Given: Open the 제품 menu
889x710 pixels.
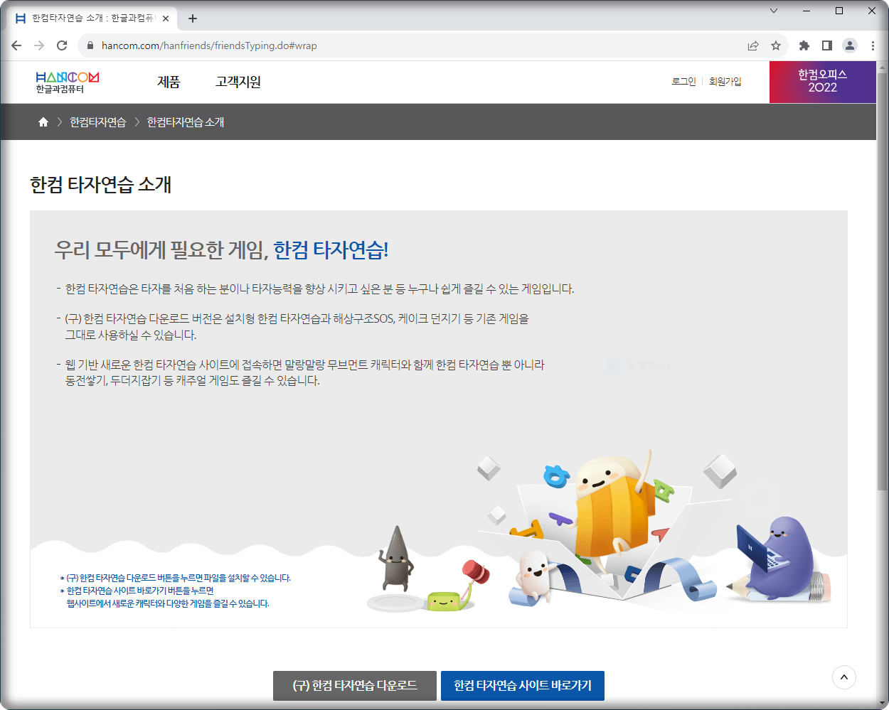Looking at the screenshot, I should coord(169,82).
